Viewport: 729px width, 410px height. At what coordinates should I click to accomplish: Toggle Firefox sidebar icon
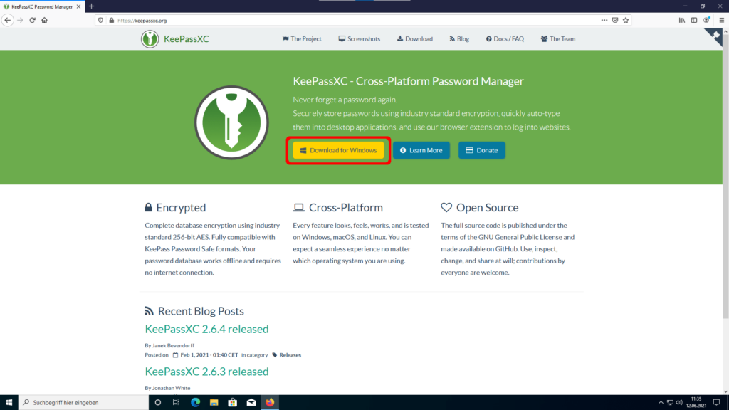point(693,20)
